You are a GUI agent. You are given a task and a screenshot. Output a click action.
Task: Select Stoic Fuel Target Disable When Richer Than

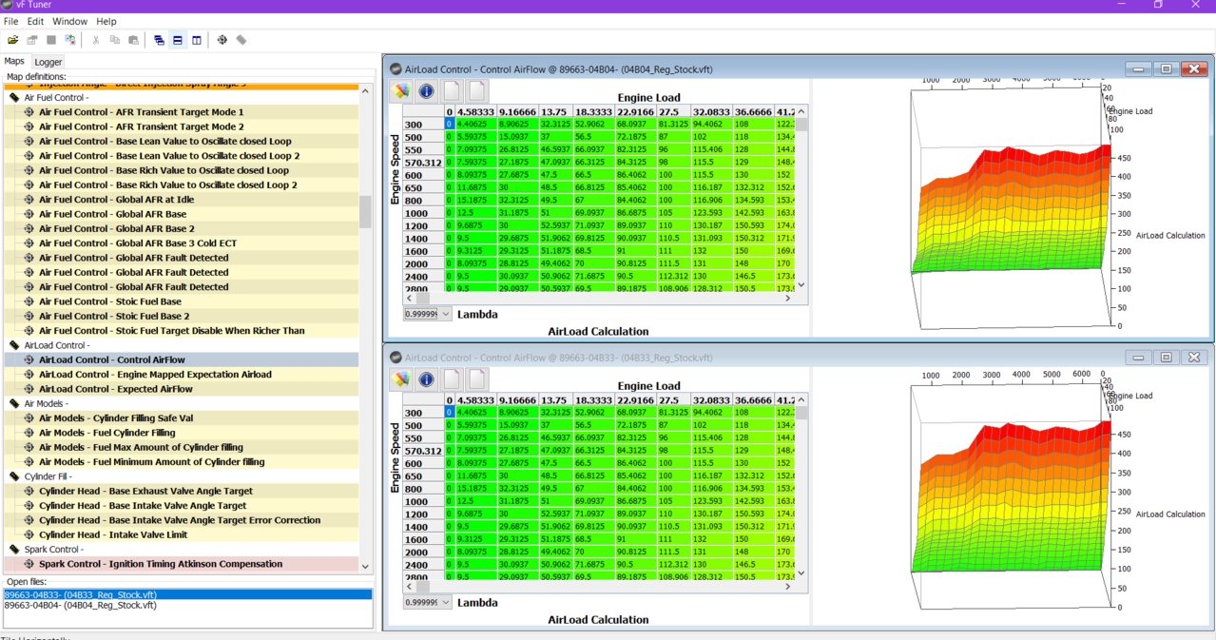click(182, 331)
